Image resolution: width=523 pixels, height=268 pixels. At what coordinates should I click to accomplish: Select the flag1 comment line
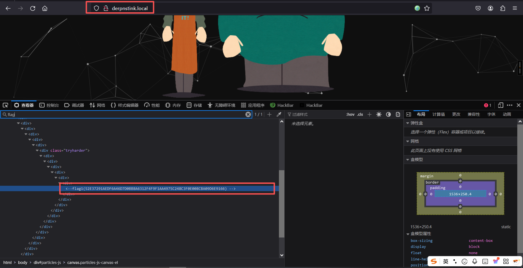pos(151,188)
